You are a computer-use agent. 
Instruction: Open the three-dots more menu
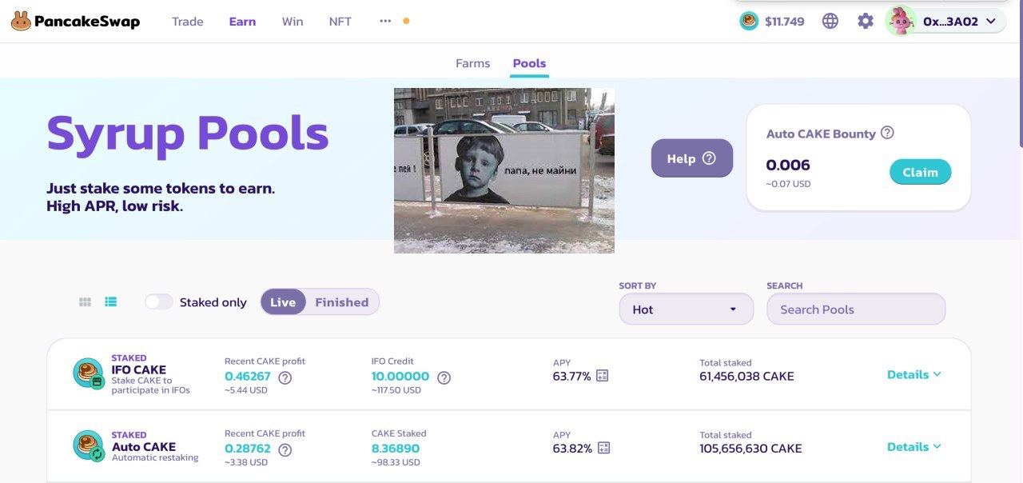[385, 22]
